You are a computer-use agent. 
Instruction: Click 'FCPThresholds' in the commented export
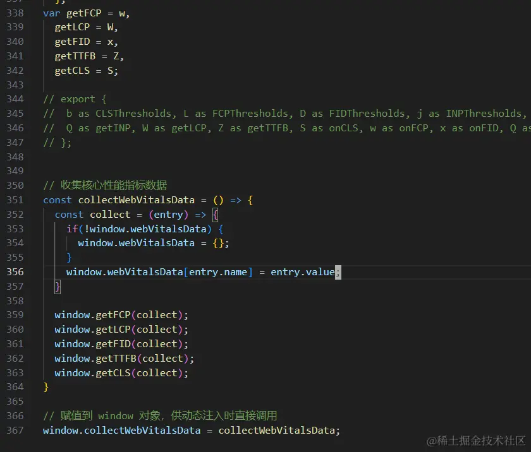[250, 114]
